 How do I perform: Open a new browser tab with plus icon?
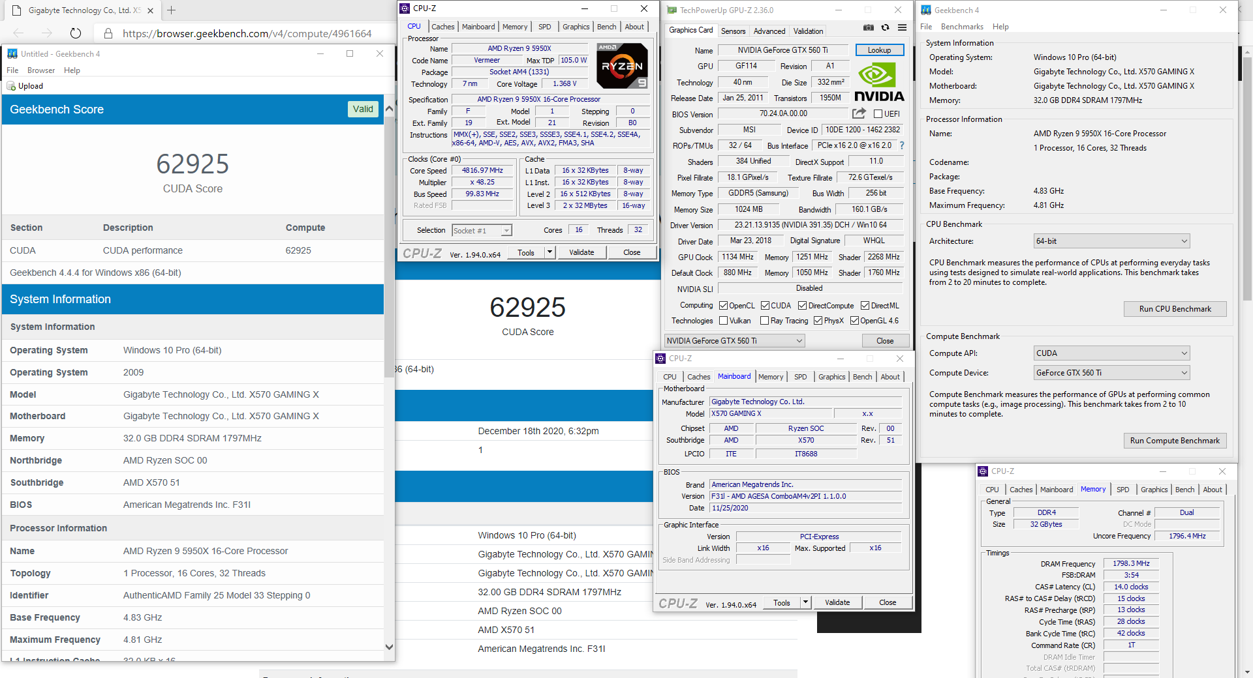point(171,10)
